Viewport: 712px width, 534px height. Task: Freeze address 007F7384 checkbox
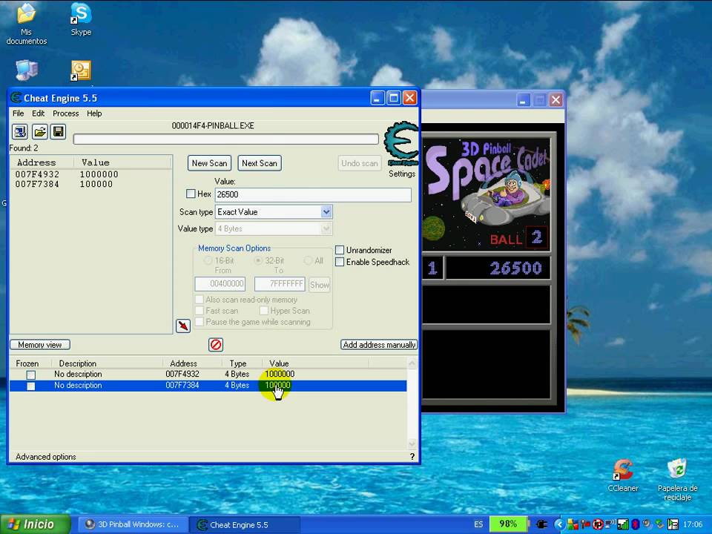pos(31,386)
